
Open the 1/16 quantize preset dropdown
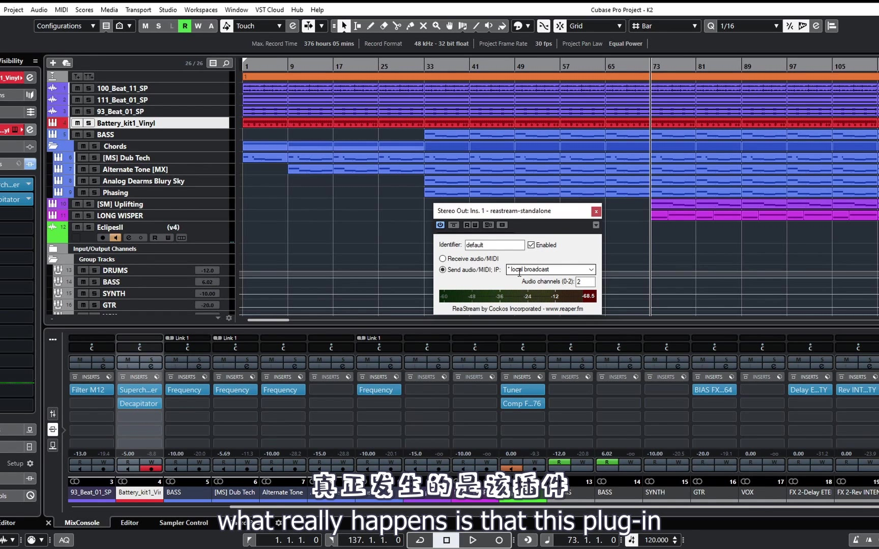[x=749, y=26]
